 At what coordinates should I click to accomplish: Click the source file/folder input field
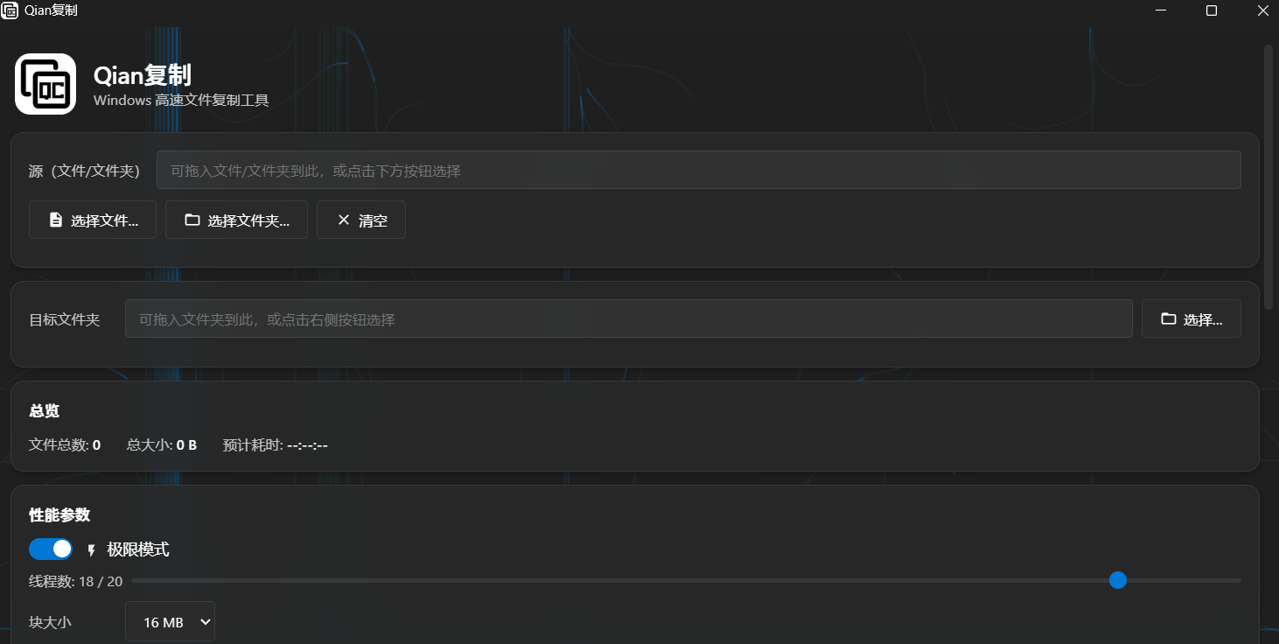click(x=699, y=170)
